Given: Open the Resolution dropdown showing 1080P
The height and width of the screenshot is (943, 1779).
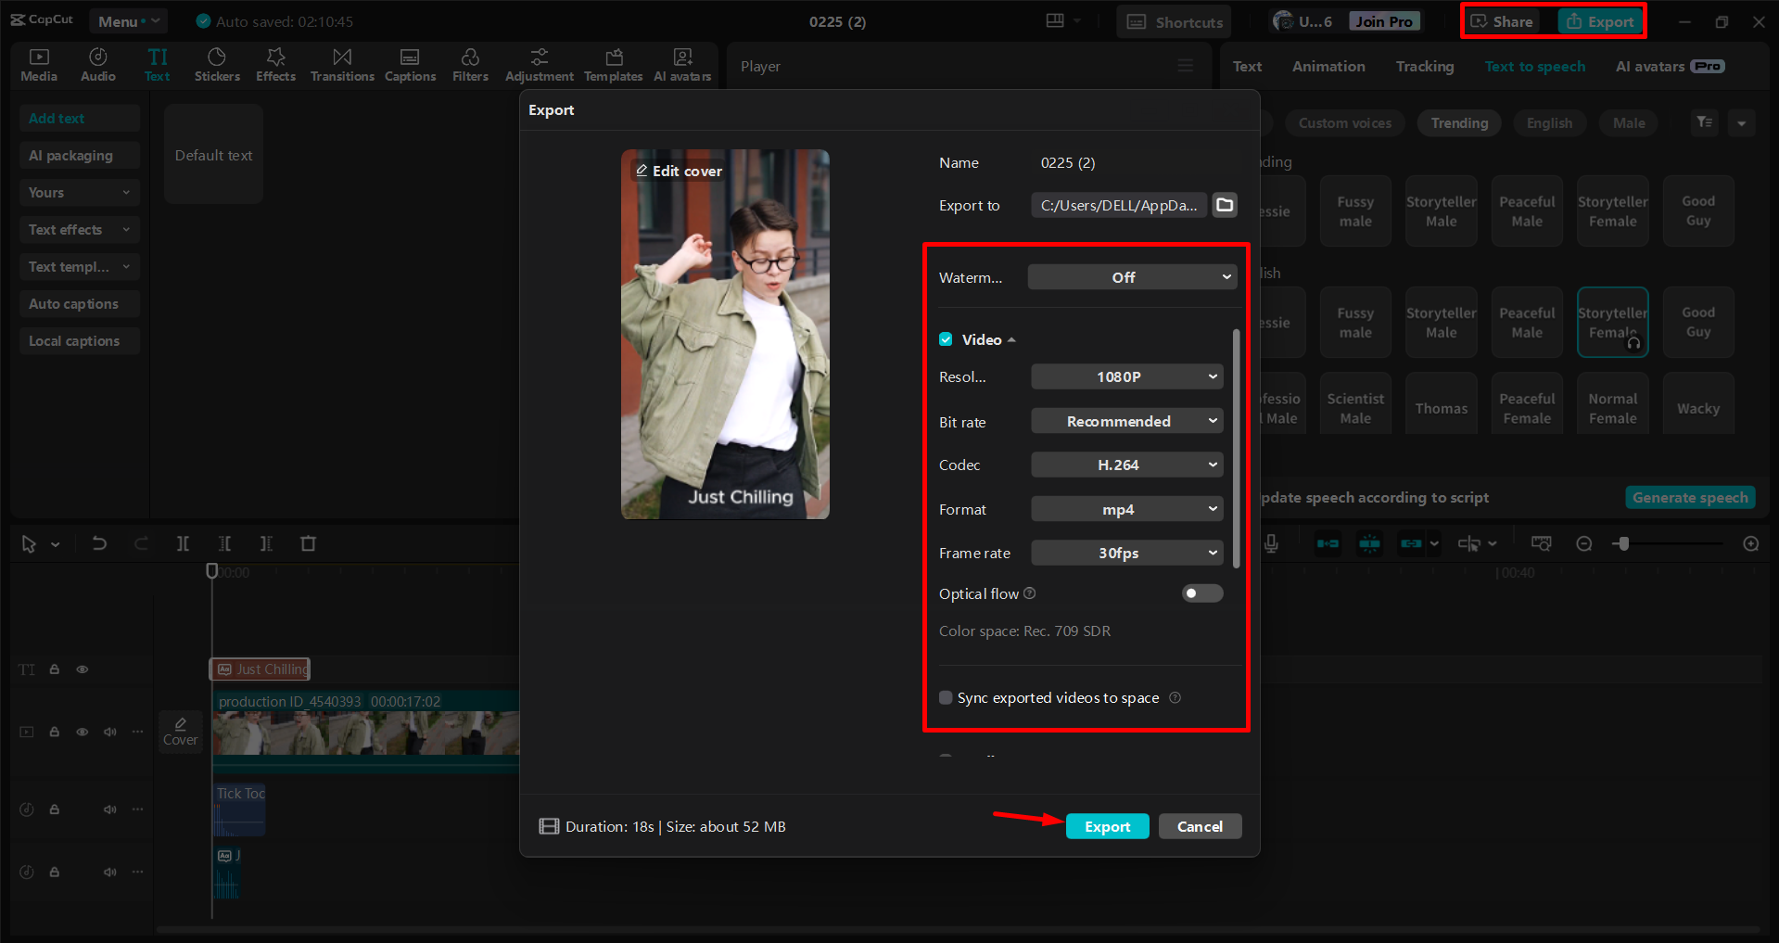Looking at the screenshot, I should coord(1127,376).
